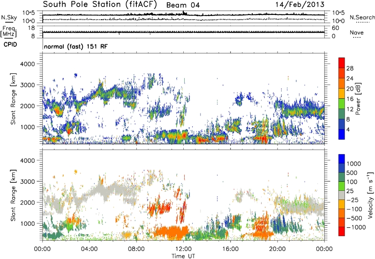Click the "-500" label on the velocity colorbar
This screenshot has width=375, height=259.
pyautogui.click(x=354, y=218)
